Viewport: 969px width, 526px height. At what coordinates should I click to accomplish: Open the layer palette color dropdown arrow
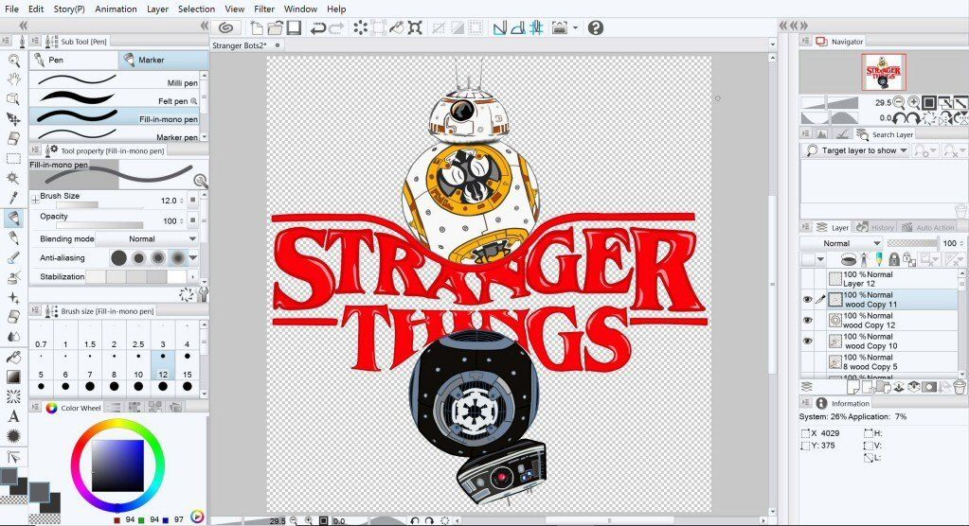click(820, 259)
